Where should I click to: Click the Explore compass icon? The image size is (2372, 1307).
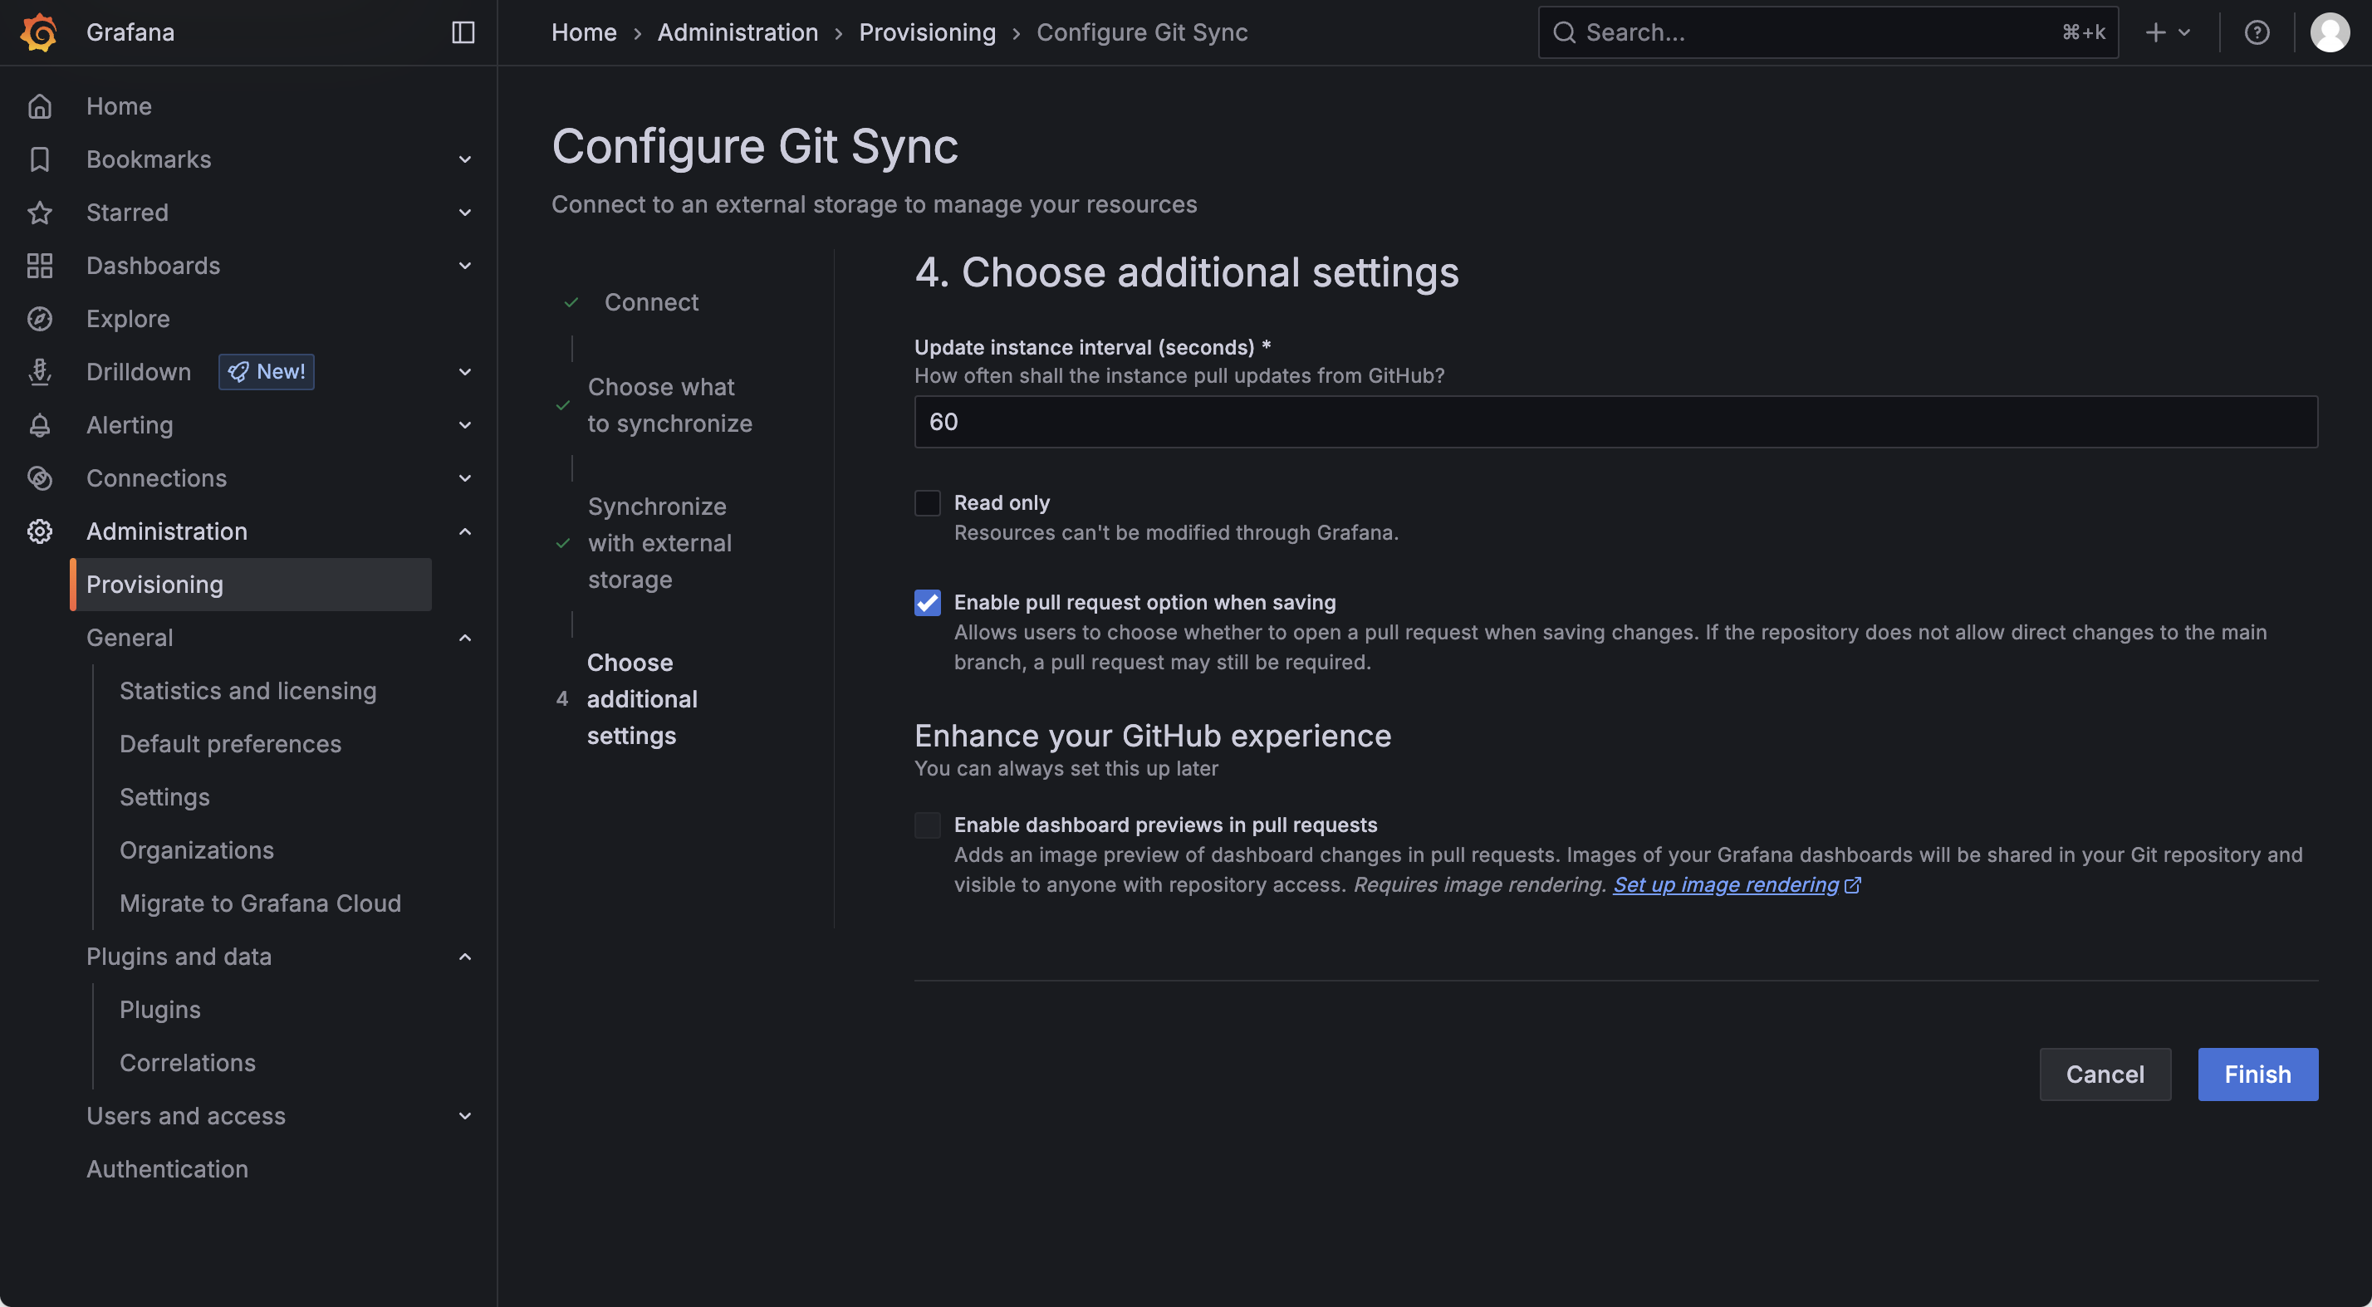pyautogui.click(x=40, y=319)
